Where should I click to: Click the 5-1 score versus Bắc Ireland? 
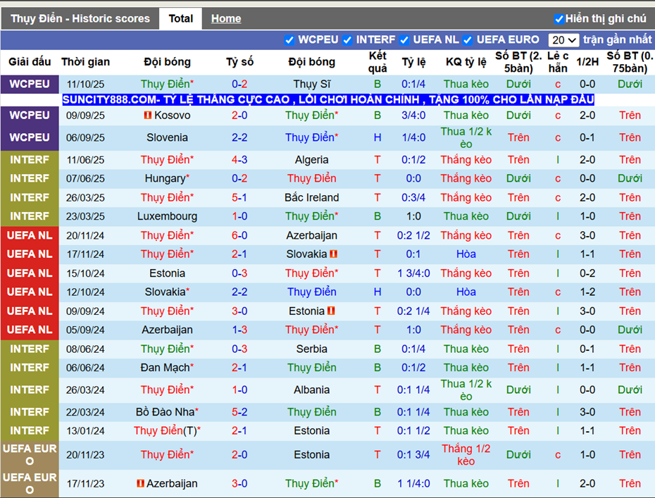point(239,197)
